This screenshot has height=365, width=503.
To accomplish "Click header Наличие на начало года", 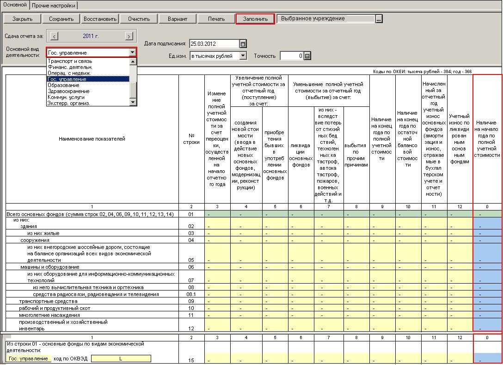I will [x=487, y=139].
